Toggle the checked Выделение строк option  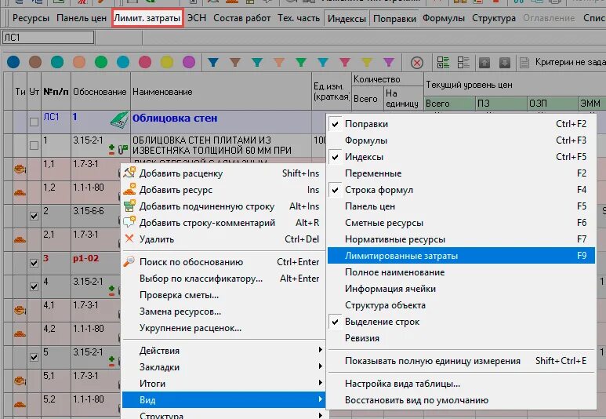pyautogui.click(x=461, y=322)
